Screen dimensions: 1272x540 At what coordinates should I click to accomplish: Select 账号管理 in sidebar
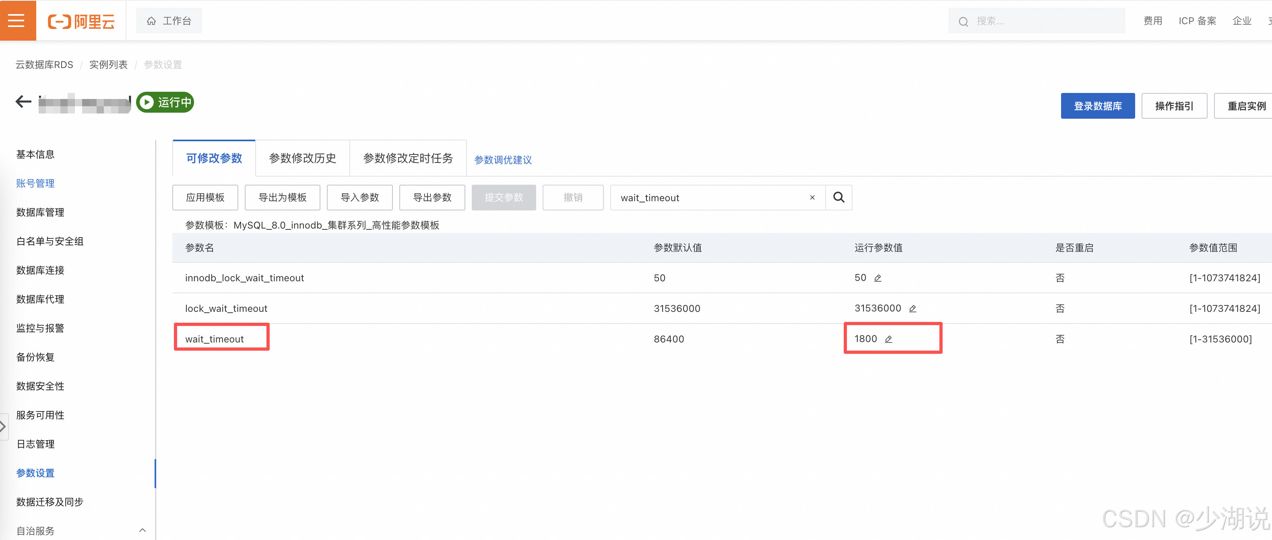click(35, 183)
